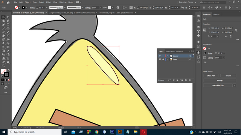Click the Opacity link in Appearance
Viewport: 241px width, 135px height.
coord(210,58)
